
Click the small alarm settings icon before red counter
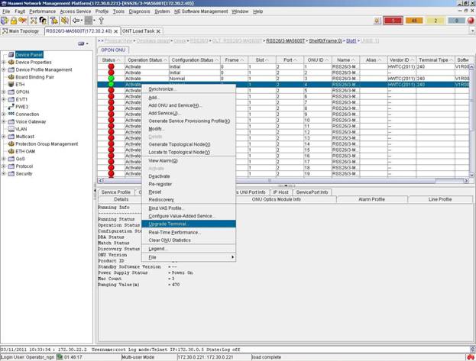pos(377,21)
